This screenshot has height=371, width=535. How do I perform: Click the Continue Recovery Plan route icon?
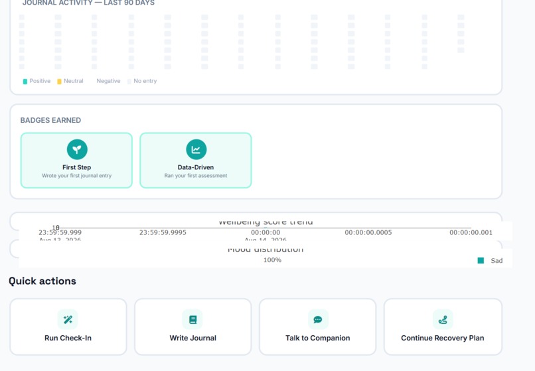click(x=443, y=319)
